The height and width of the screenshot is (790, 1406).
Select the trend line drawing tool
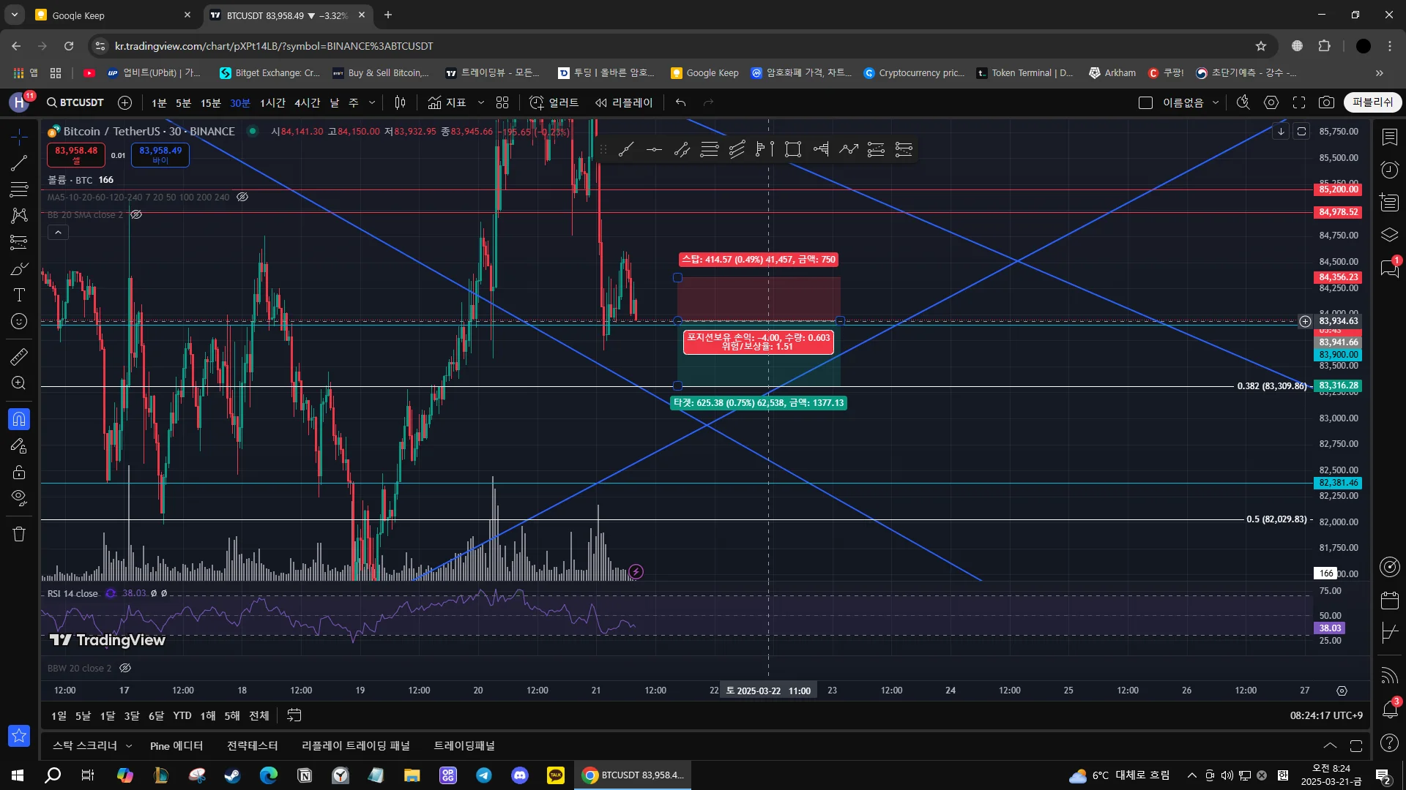tap(19, 164)
